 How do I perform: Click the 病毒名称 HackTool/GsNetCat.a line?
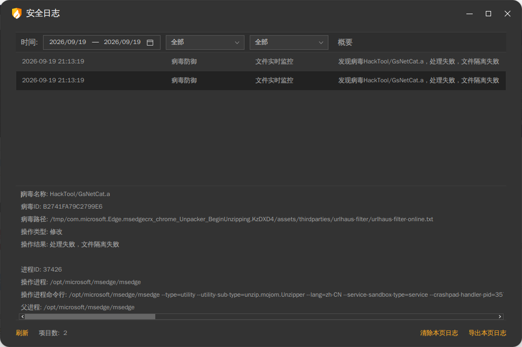65,194
